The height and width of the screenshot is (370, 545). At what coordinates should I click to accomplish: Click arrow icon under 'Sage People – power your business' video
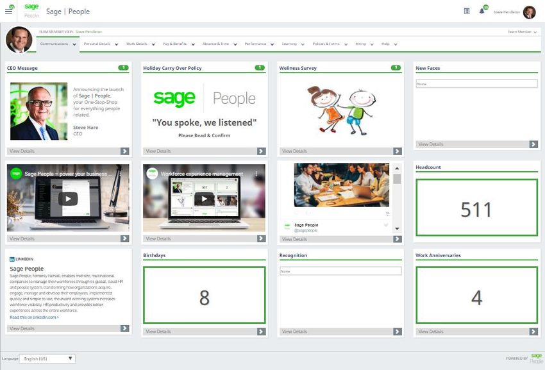(x=125, y=239)
